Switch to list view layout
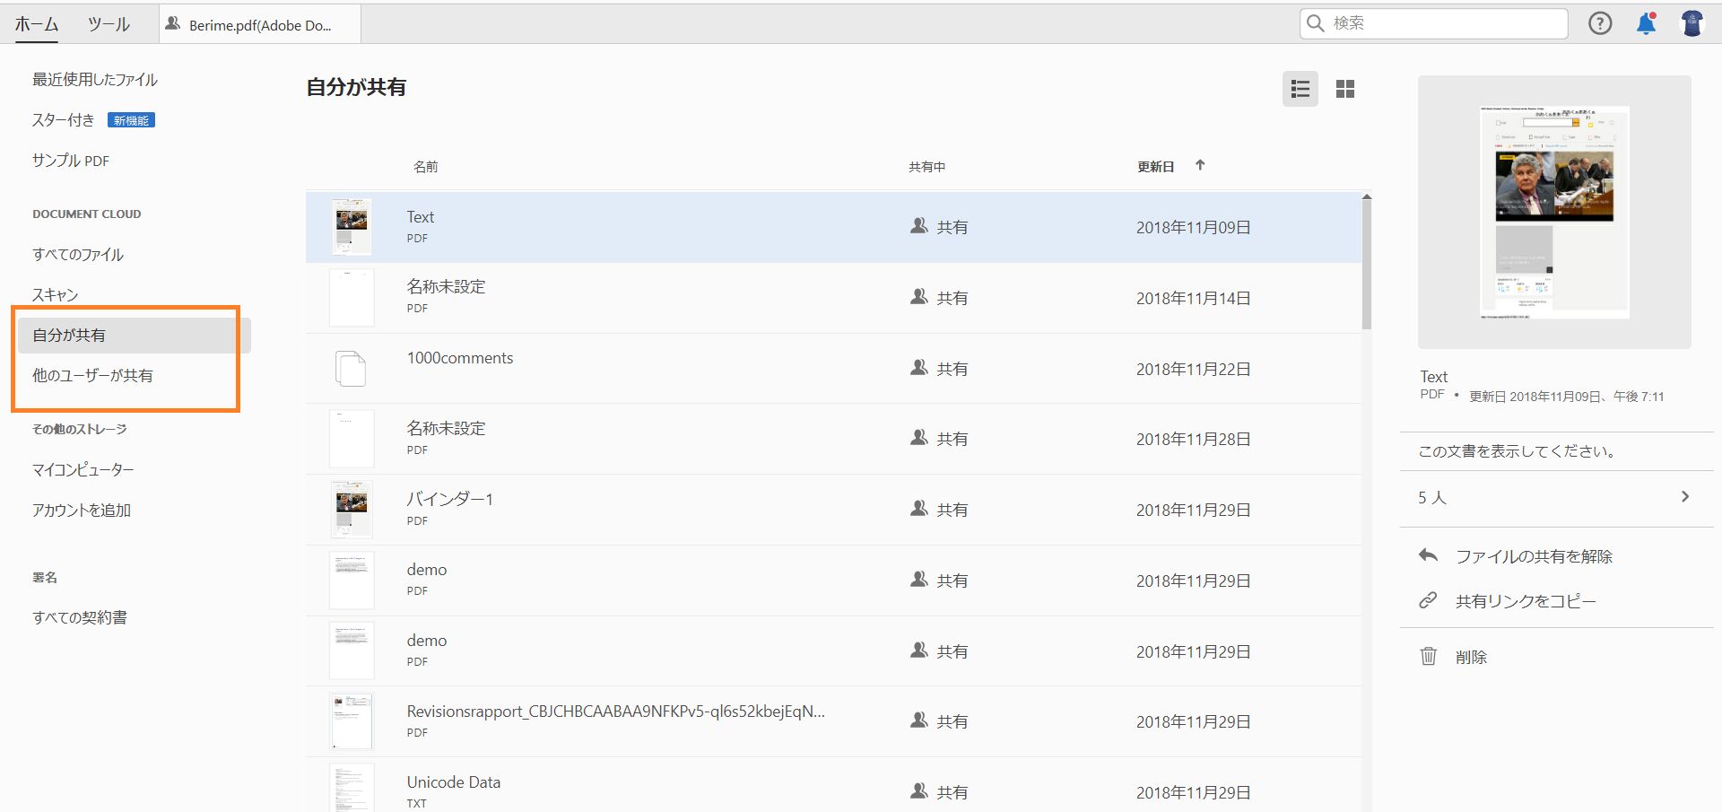Image resolution: width=1722 pixels, height=812 pixels. pyautogui.click(x=1300, y=89)
